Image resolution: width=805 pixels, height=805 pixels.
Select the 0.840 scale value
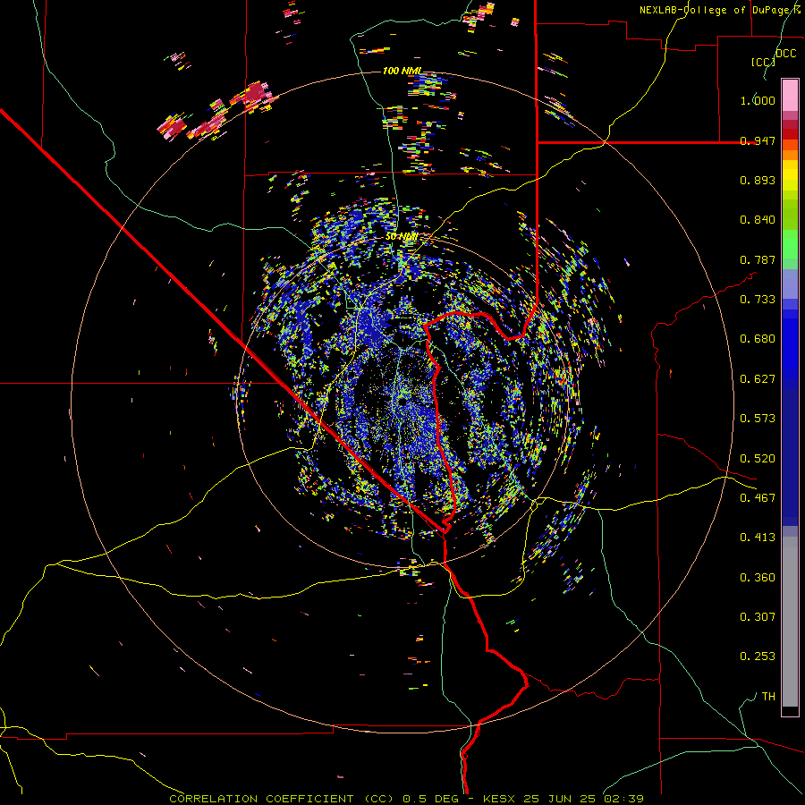click(758, 220)
